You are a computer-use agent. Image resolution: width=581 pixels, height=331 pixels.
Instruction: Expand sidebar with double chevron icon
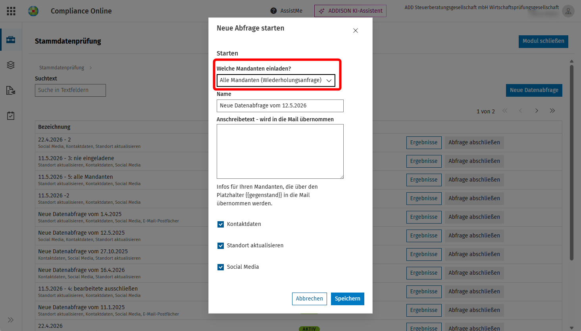11,320
